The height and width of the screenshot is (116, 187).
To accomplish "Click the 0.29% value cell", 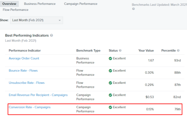I will coord(149,85).
